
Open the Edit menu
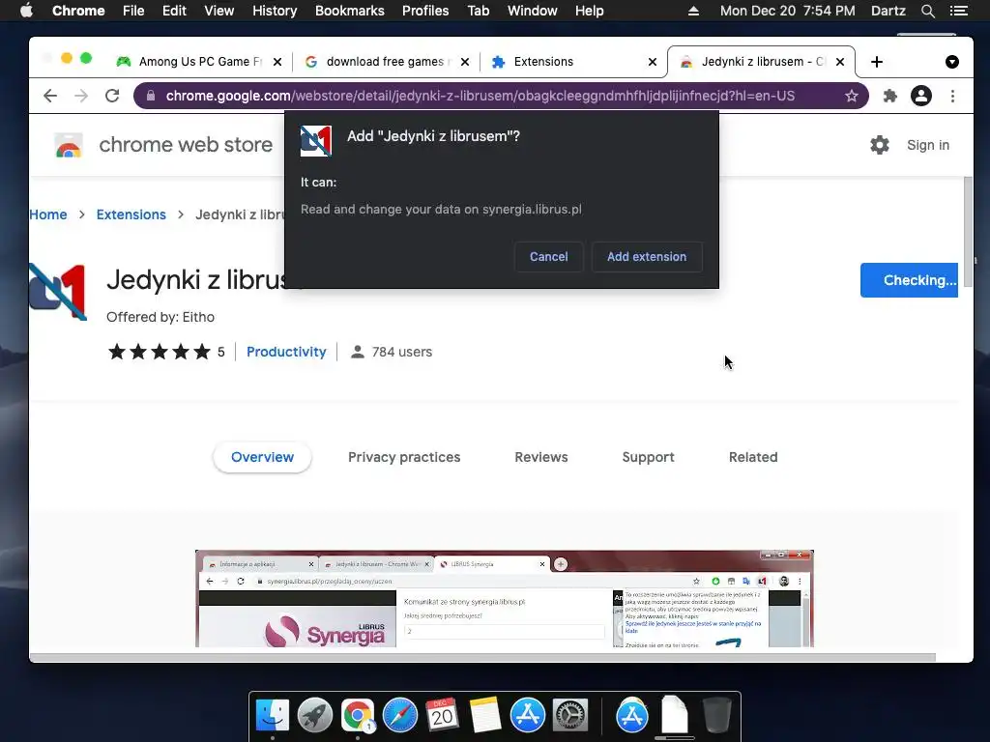(x=174, y=11)
